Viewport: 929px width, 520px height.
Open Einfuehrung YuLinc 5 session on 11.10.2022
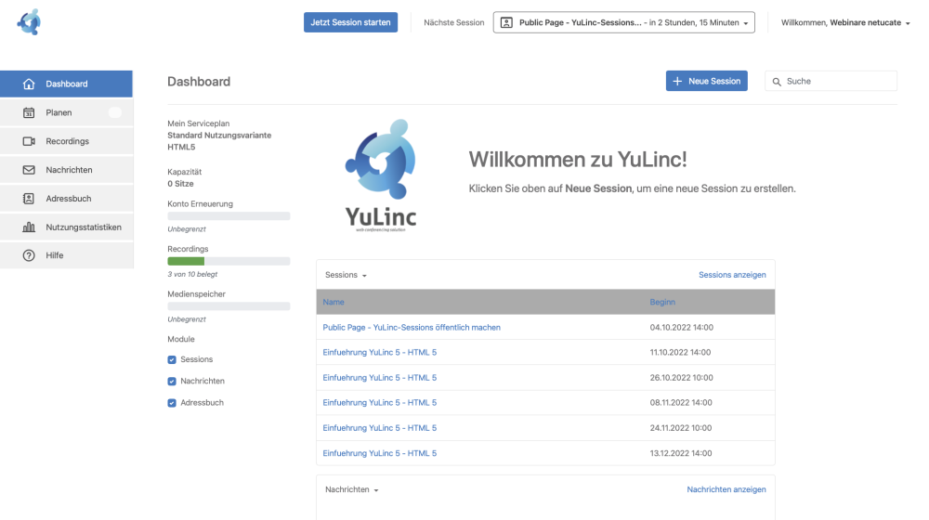pos(380,352)
